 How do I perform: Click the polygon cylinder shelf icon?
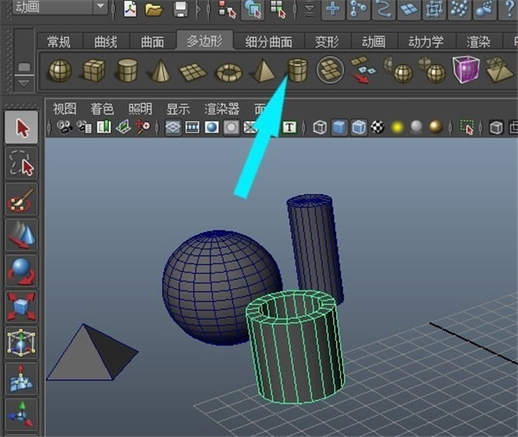[x=127, y=70]
